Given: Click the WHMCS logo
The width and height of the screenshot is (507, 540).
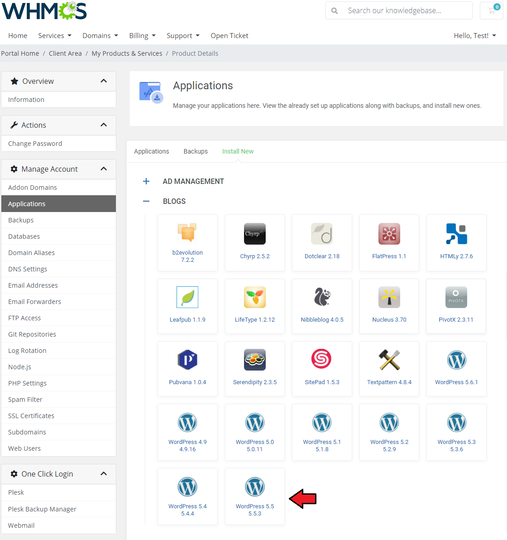Looking at the screenshot, I should pyautogui.click(x=44, y=11).
